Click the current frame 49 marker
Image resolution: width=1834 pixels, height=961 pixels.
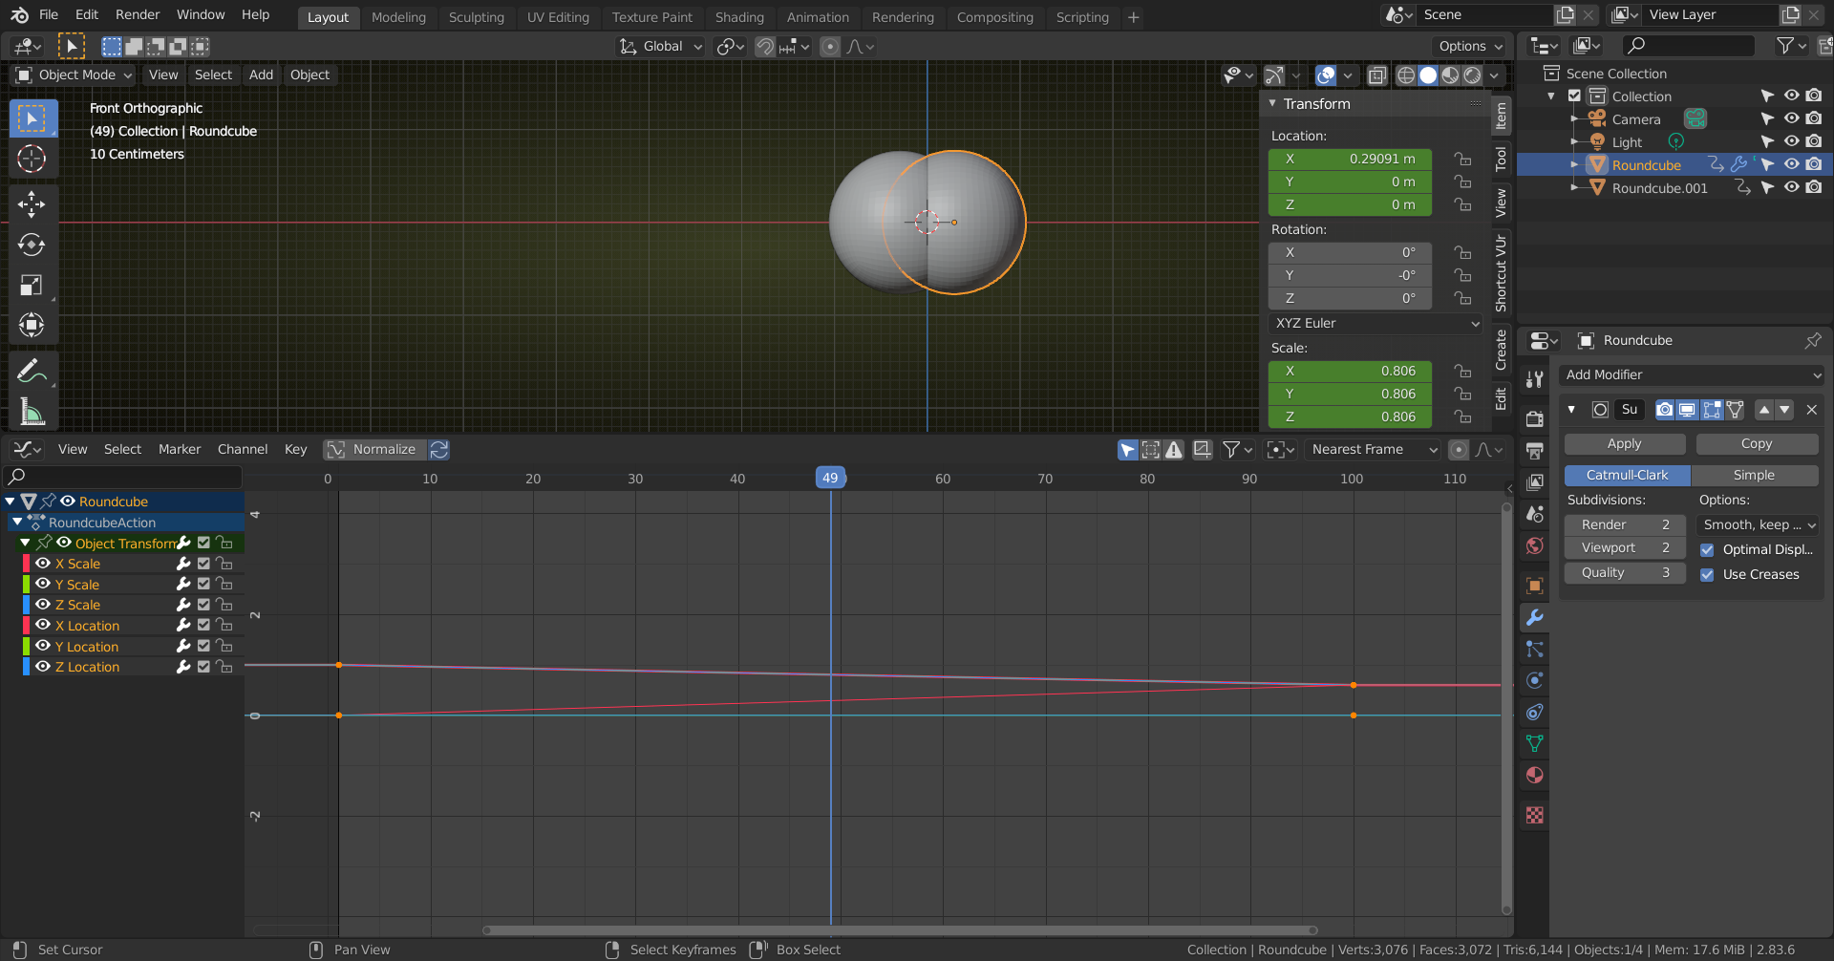coord(830,479)
